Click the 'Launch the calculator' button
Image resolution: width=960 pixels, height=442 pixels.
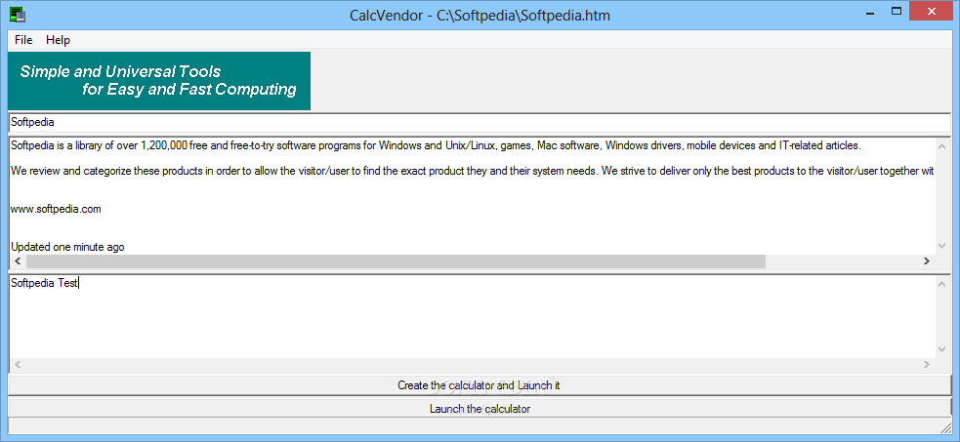pos(480,409)
